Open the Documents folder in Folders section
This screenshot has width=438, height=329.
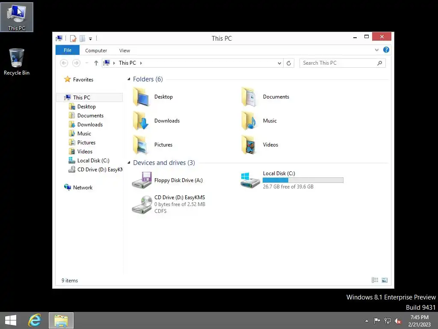click(x=265, y=97)
